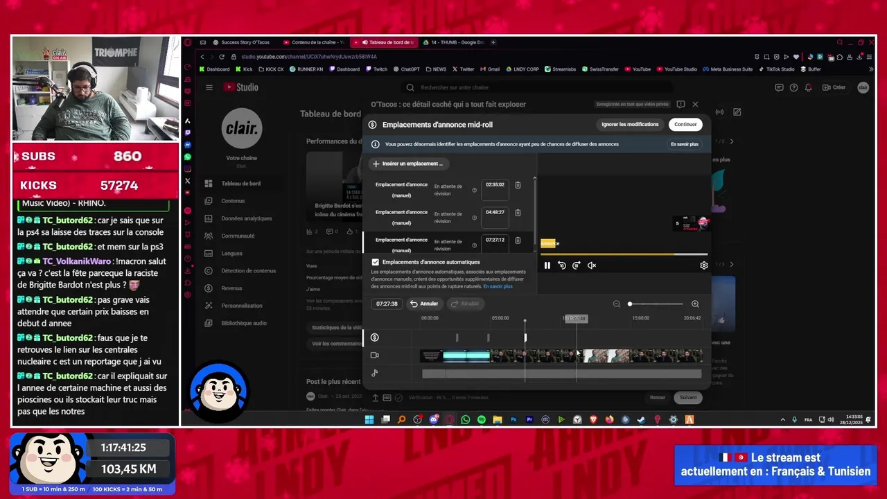The height and width of the screenshot is (499, 887).
Task: Click Ignorer les modifications
Action: pyautogui.click(x=630, y=125)
